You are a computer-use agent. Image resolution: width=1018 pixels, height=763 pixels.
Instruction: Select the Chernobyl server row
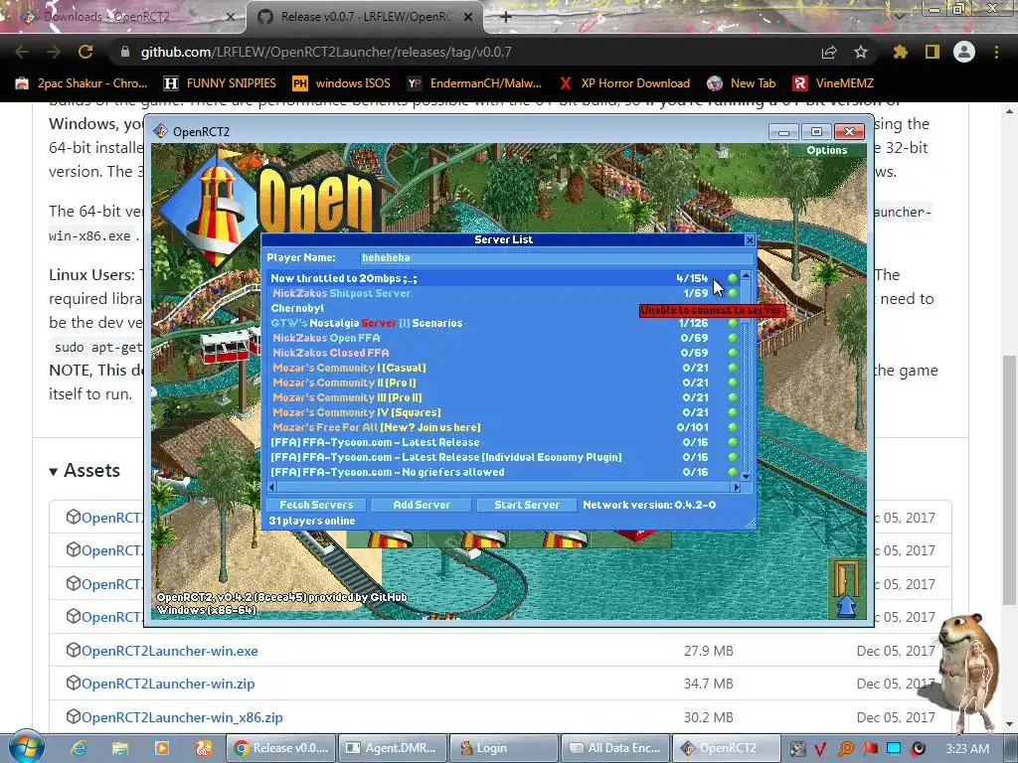[x=504, y=308]
